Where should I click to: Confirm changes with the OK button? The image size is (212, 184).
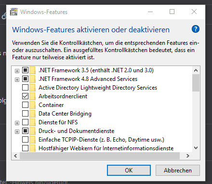(x=129, y=170)
